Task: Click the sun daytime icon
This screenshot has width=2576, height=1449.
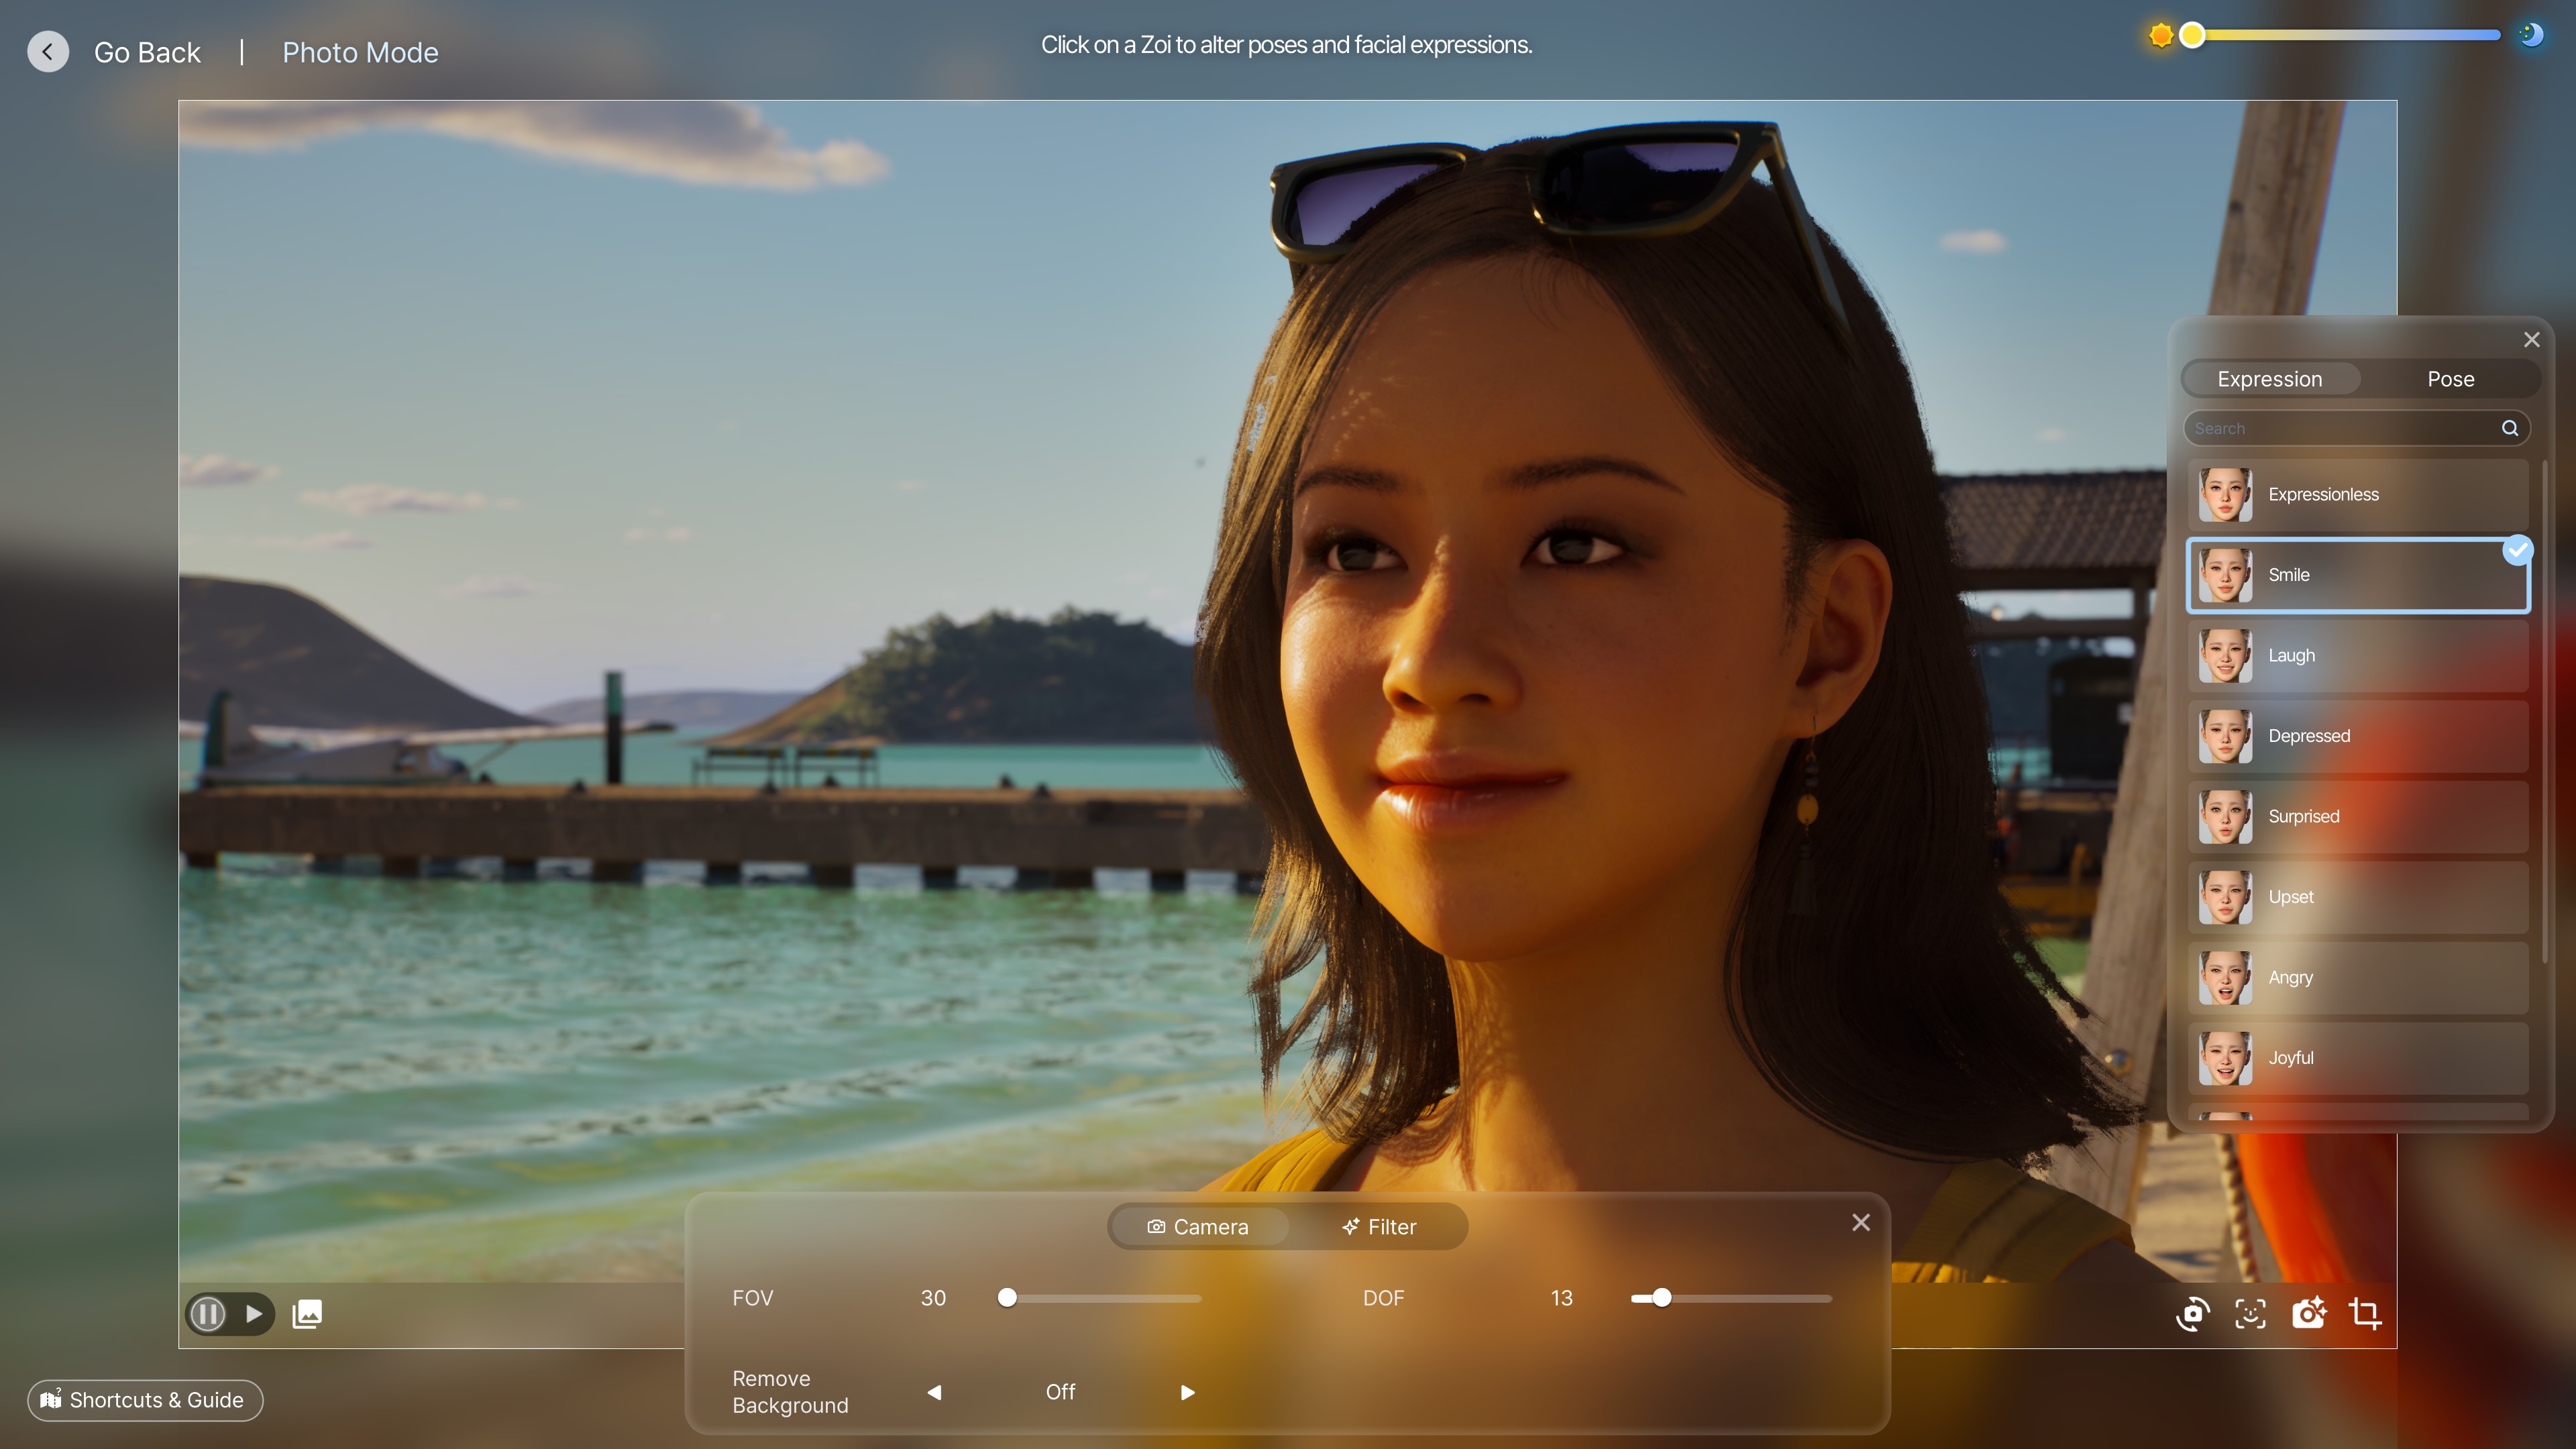Action: click(x=2160, y=36)
